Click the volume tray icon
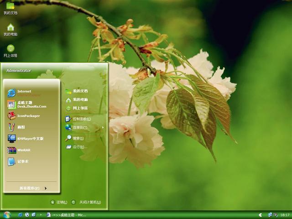Viewport: 292px width, 219px height. 276,215
